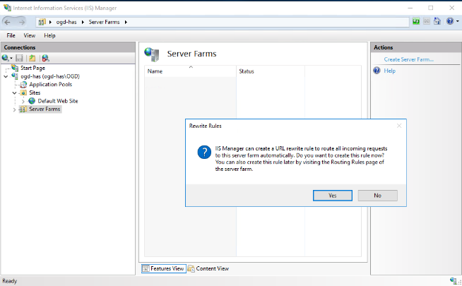Close the Rewrite Rules dialog
Screen dimensions: 462x286
(x=399, y=126)
